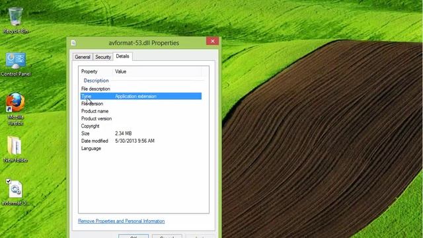Select the Product version row
Screen dimensions: 423x238
click(x=141, y=119)
